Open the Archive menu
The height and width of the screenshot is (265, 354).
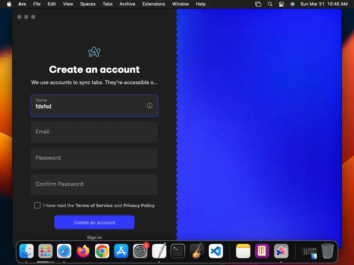127,4
